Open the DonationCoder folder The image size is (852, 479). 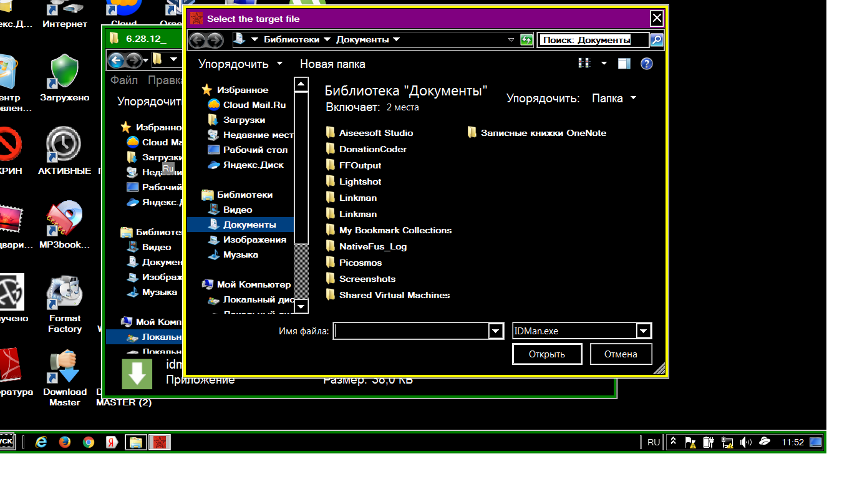click(366, 149)
